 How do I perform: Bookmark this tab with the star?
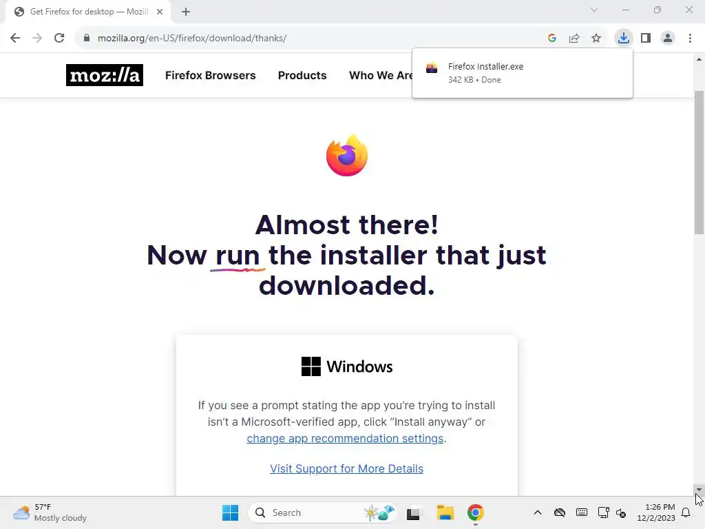pyautogui.click(x=596, y=38)
